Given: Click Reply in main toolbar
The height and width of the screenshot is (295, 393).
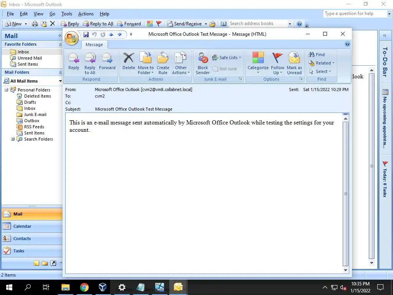Looking at the screenshot, I should [70, 24].
